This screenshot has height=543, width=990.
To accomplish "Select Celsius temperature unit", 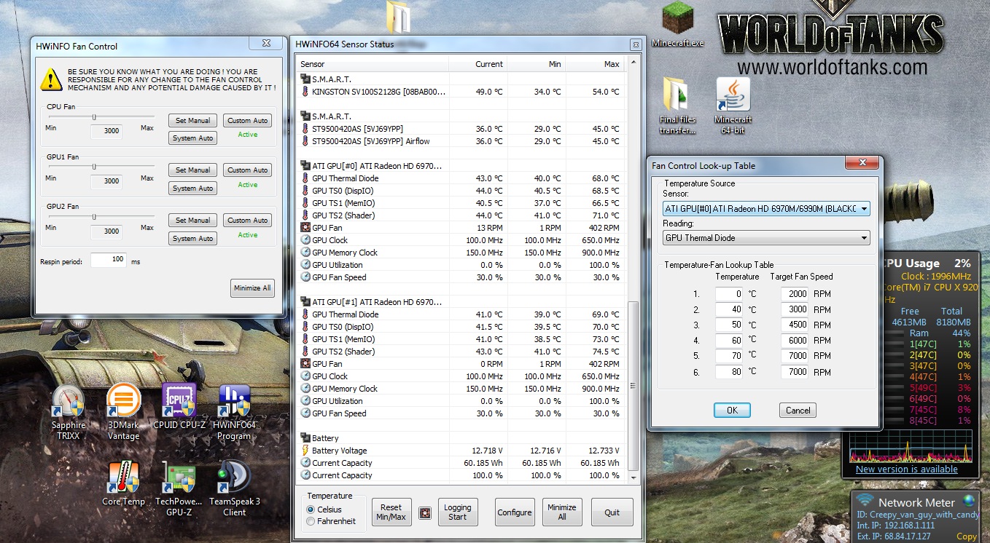I will (311, 510).
